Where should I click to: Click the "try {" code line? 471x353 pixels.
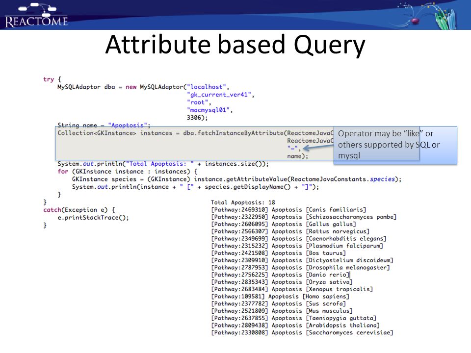coord(52,79)
